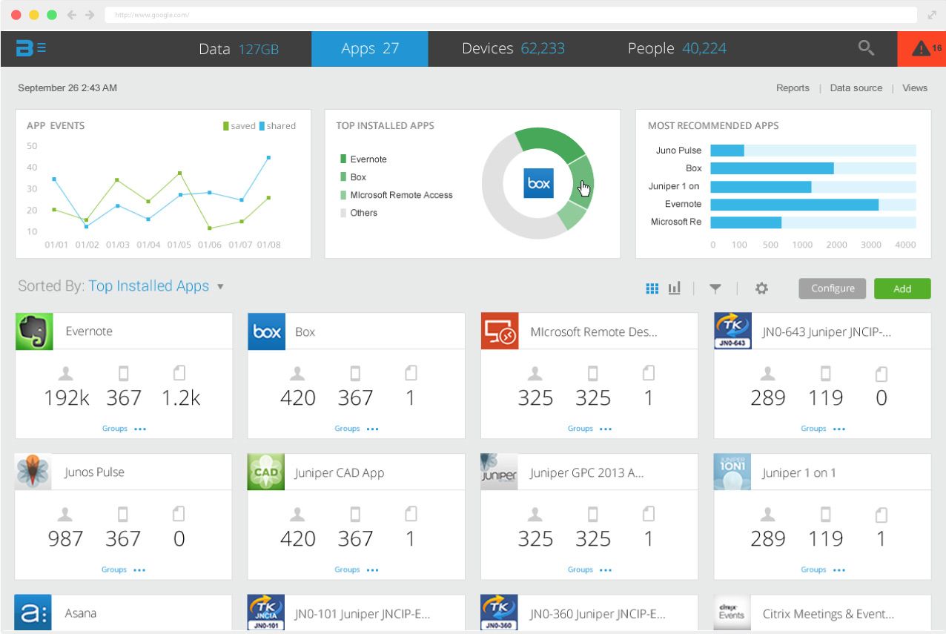Click the files icon in the Junos Pulse card
This screenshot has height=634, width=946.
coord(179,514)
